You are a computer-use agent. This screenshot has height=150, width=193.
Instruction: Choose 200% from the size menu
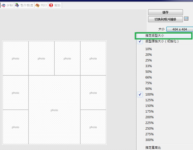(x=165, y=117)
